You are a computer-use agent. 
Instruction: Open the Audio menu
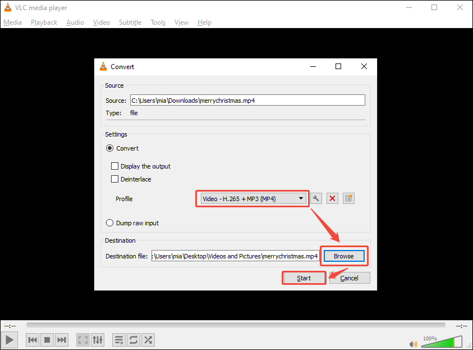pyautogui.click(x=75, y=22)
